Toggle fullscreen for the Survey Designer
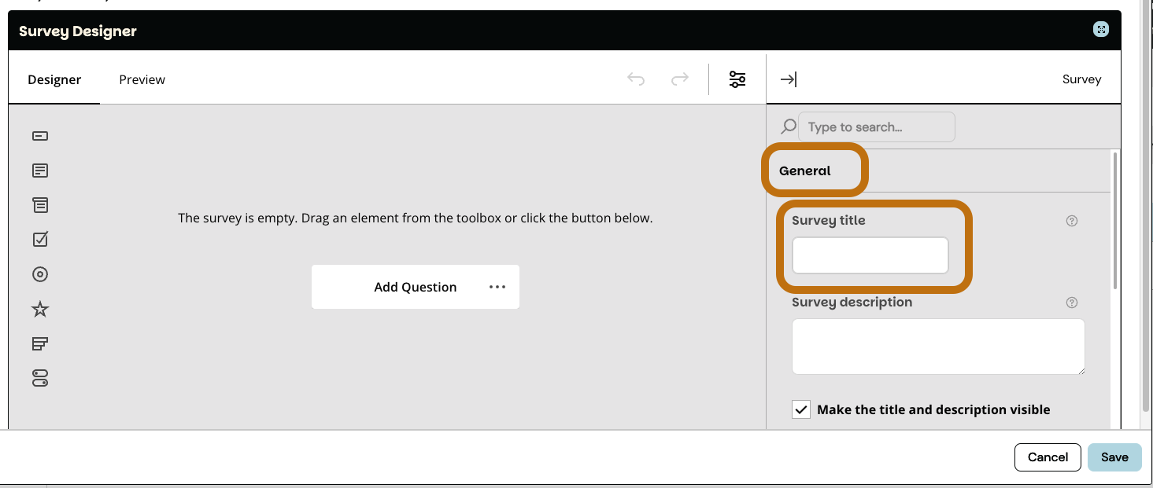The image size is (1153, 488). tap(1101, 30)
